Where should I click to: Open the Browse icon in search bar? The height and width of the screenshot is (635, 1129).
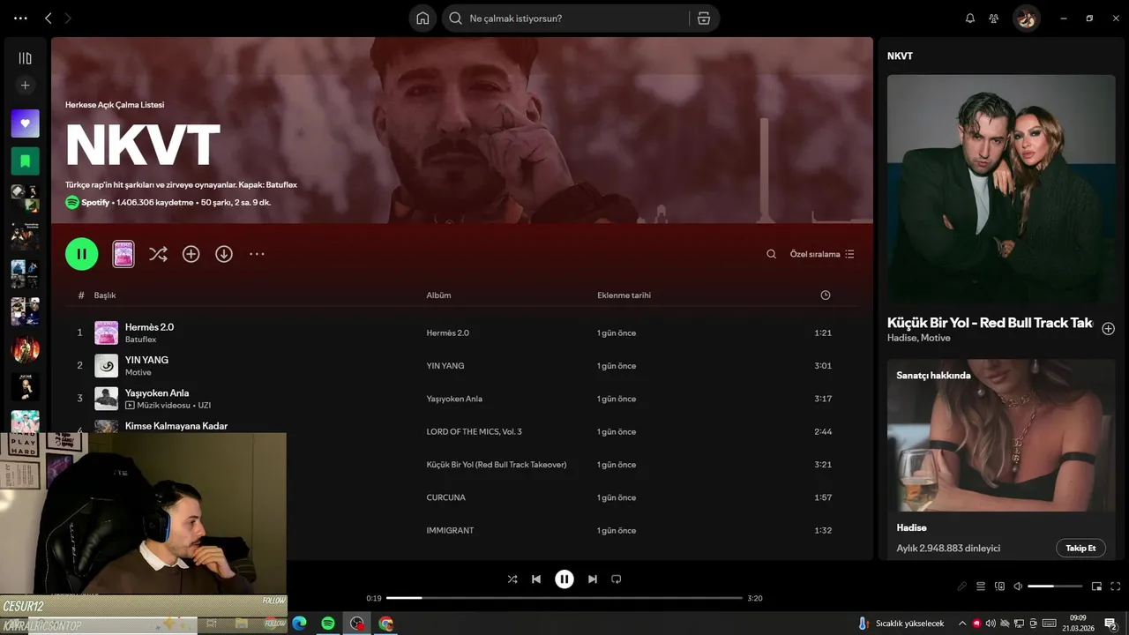pyautogui.click(x=704, y=19)
